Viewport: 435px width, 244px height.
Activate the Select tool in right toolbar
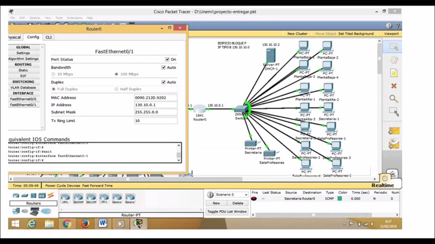pyautogui.click(x=394, y=47)
